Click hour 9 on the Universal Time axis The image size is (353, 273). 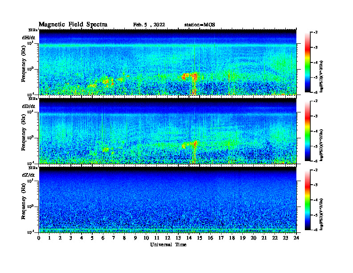pos(135,238)
